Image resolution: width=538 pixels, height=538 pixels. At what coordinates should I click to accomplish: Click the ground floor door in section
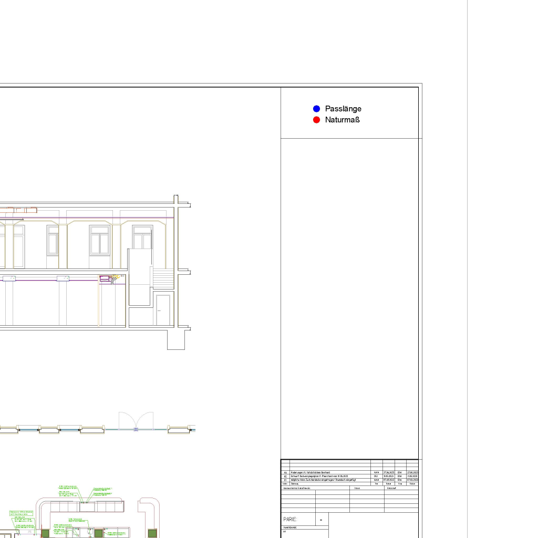pyautogui.click(x=163, y=310)
